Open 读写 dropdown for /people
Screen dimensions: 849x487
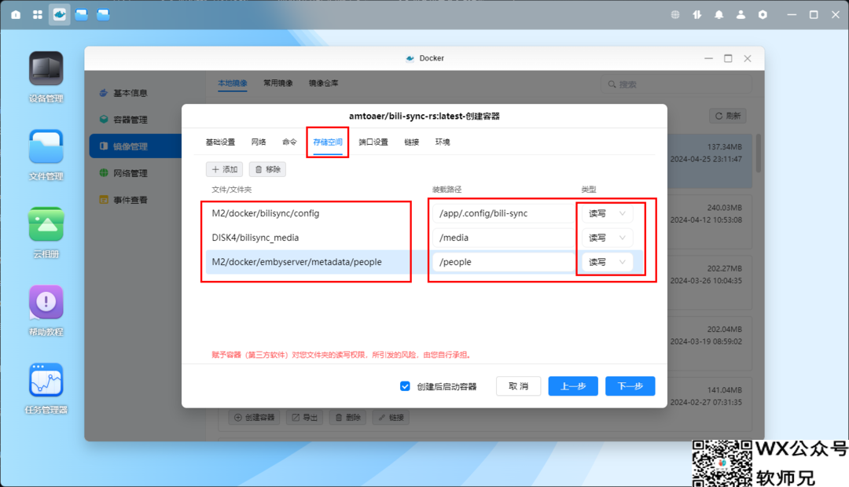(607, 262)
